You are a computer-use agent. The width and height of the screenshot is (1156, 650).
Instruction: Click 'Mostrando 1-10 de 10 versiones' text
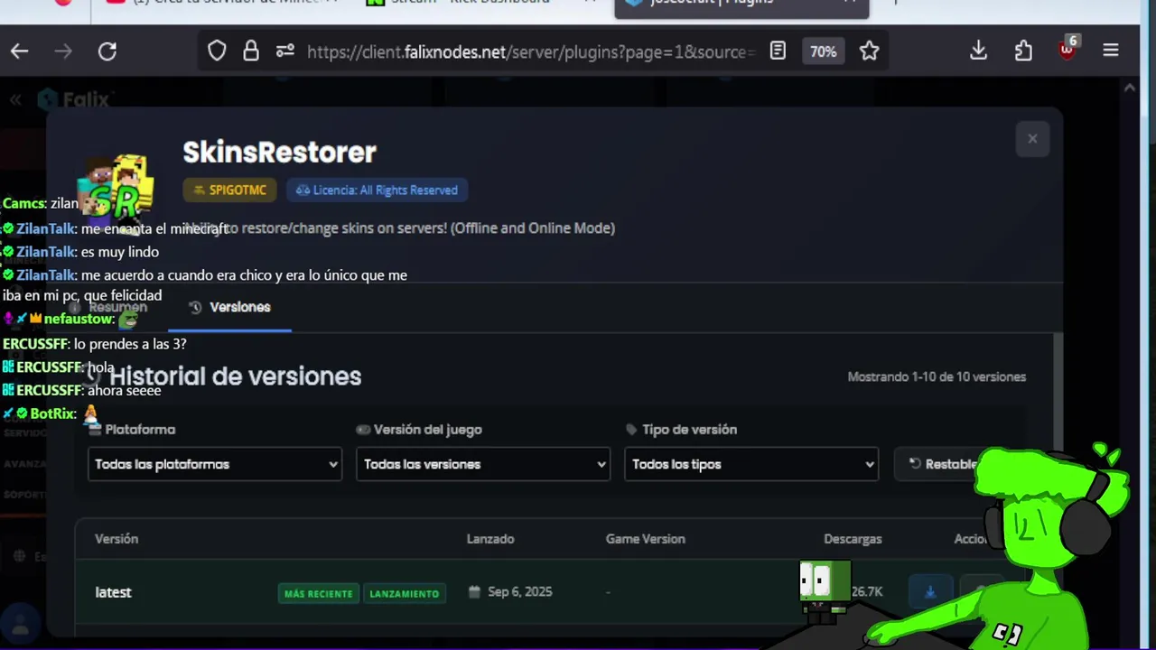click(937, 377)
